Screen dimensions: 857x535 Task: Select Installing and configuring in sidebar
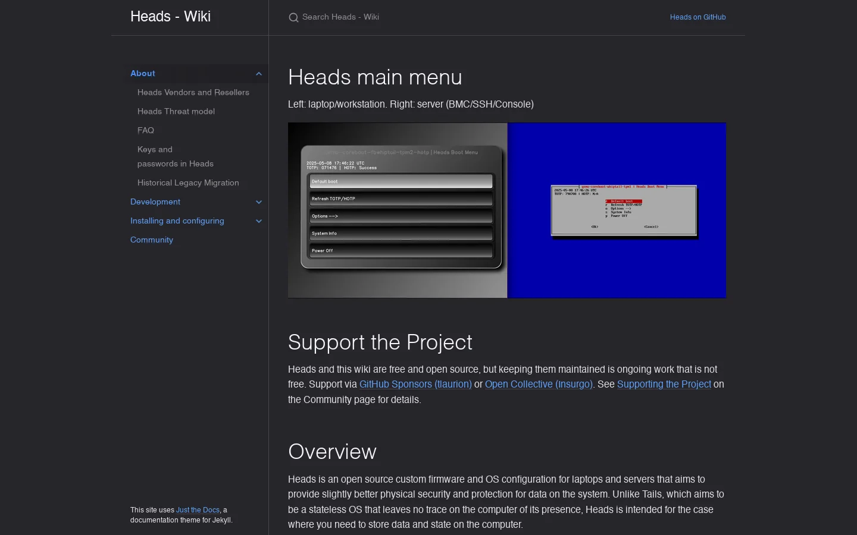[177, 221]
